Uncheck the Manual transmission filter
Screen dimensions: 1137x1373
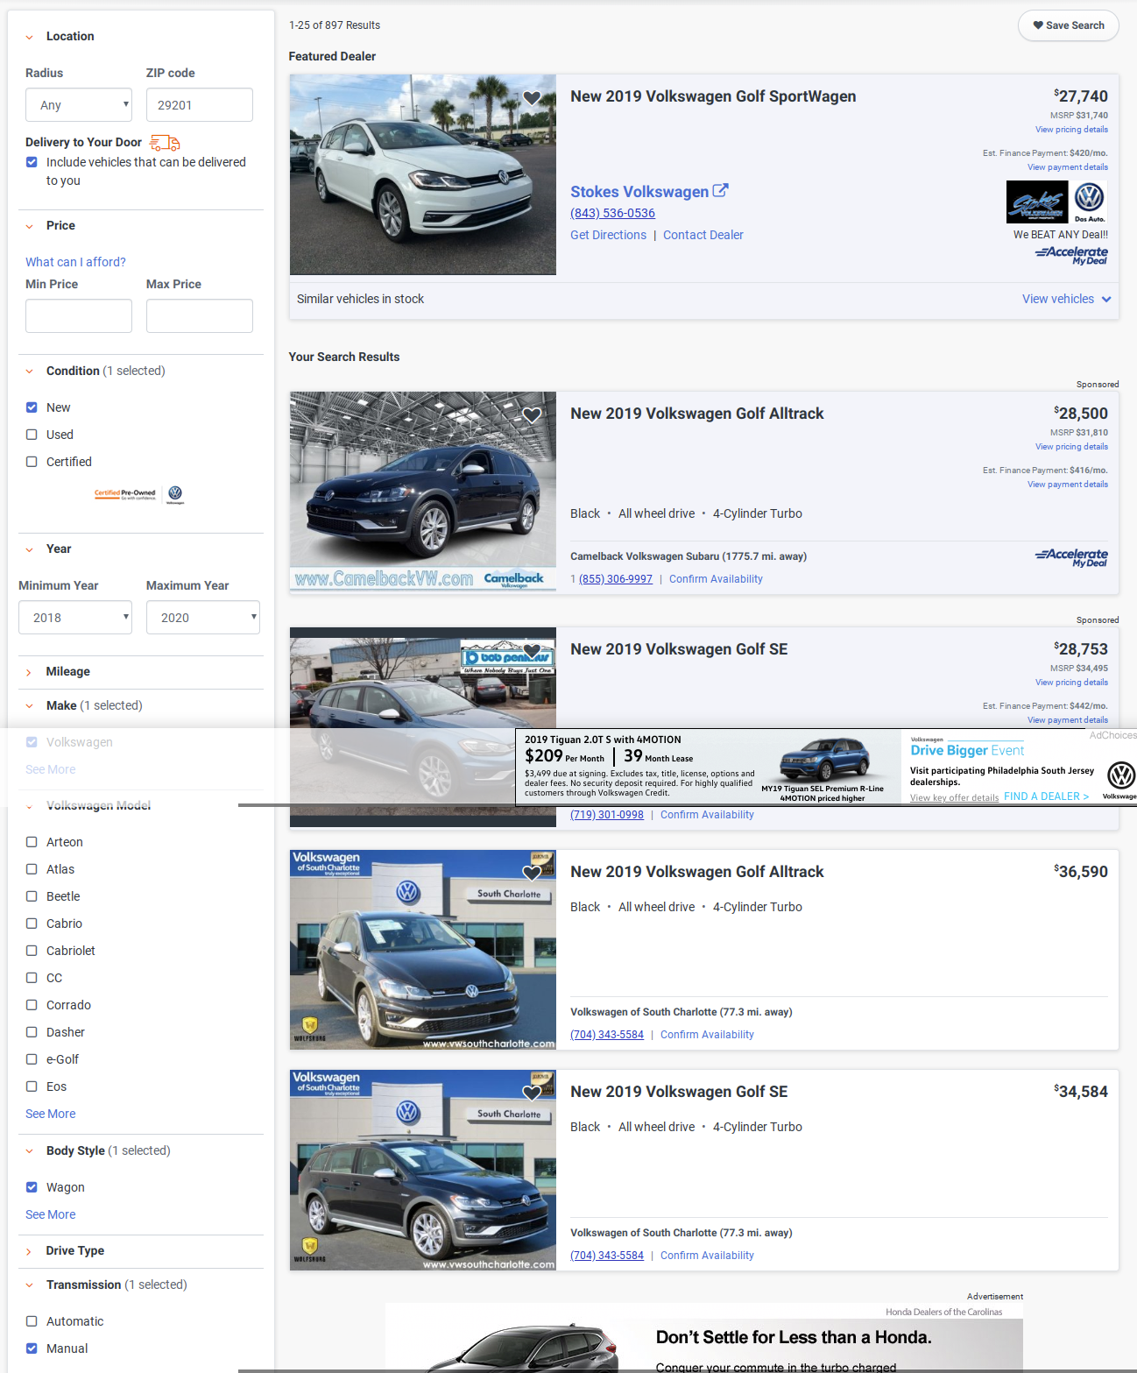(32, 1348)
